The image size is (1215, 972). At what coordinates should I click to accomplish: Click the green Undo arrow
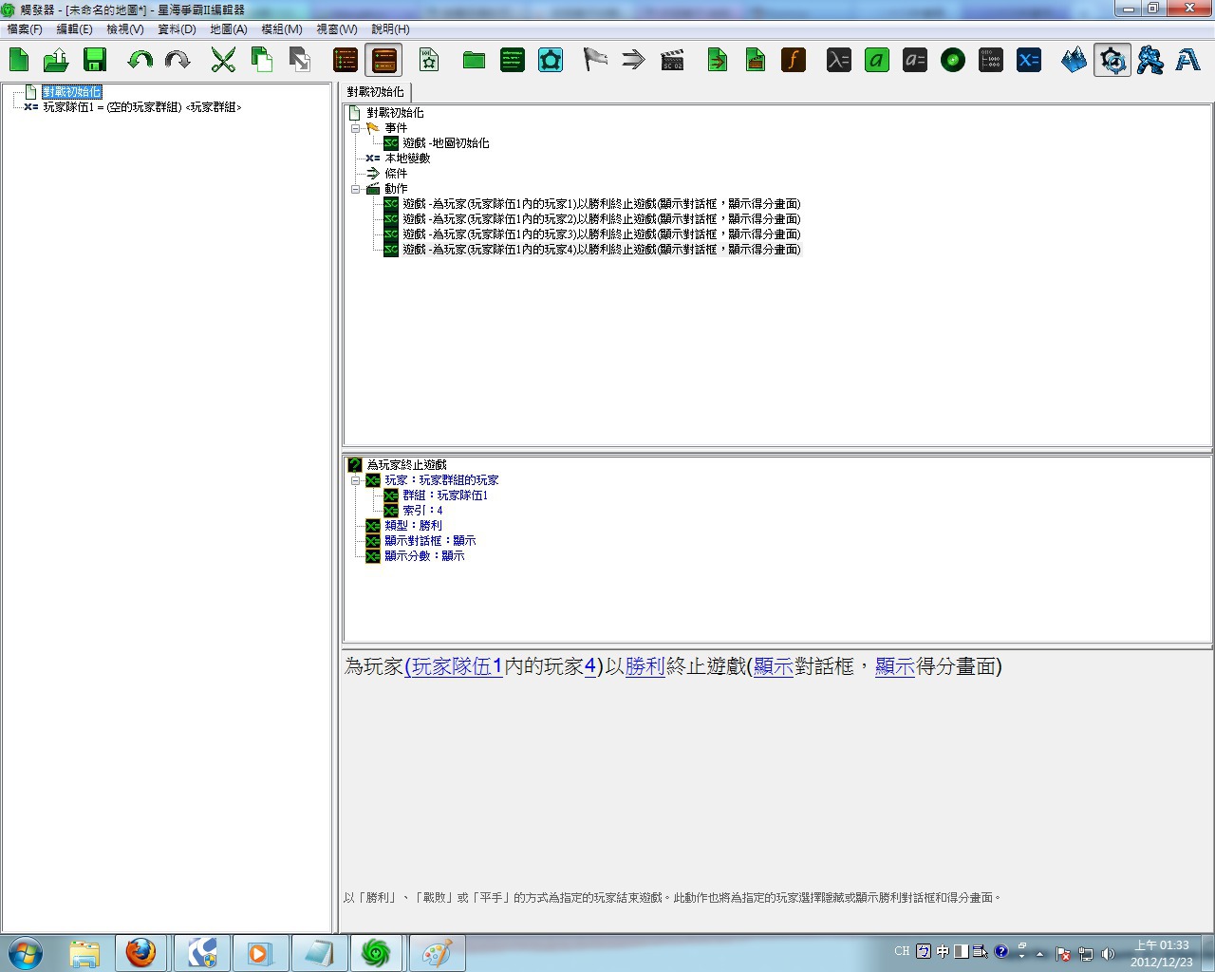click(x=140, y=61)
